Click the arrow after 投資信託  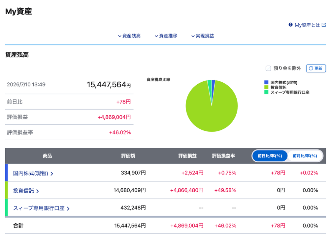[x=38, y=191]
